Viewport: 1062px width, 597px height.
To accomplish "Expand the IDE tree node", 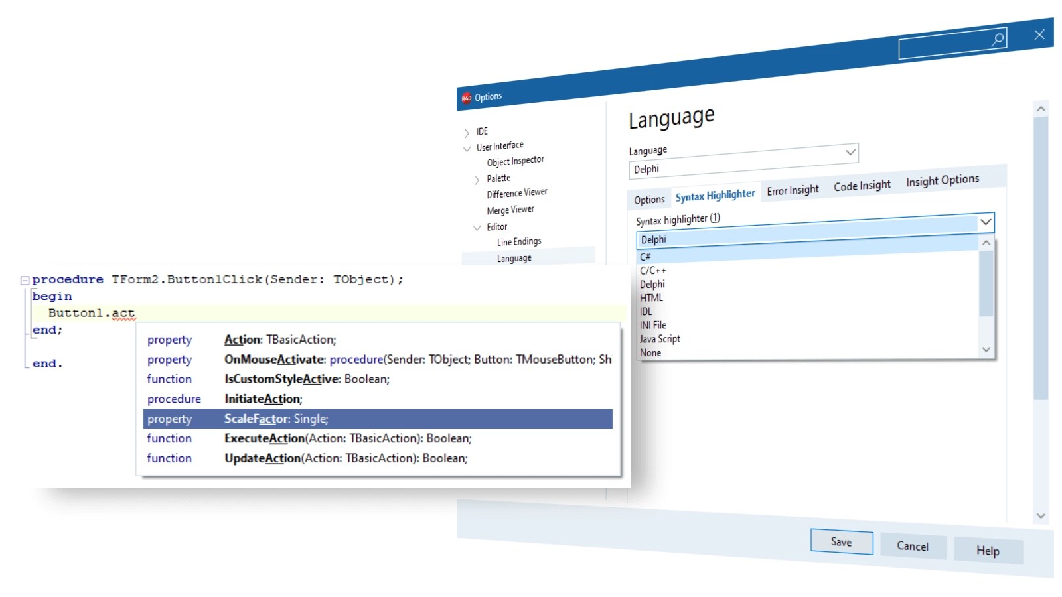I will point(467,133).
